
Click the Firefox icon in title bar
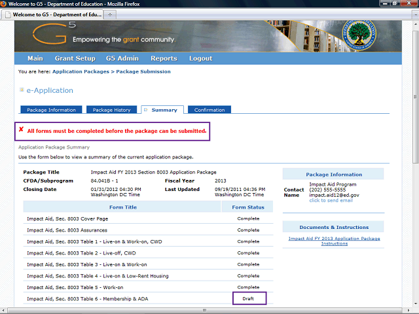(5, 4)
